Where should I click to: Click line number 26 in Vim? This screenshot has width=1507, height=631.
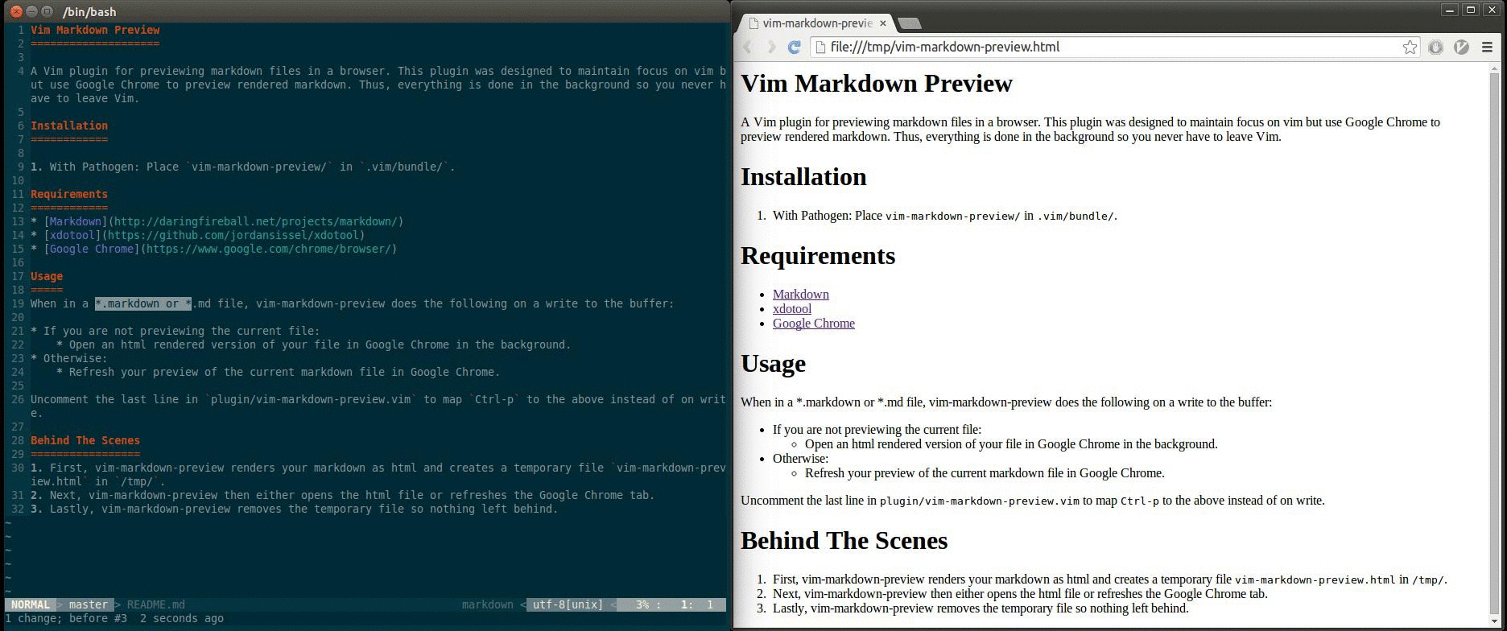coord(18,399)
